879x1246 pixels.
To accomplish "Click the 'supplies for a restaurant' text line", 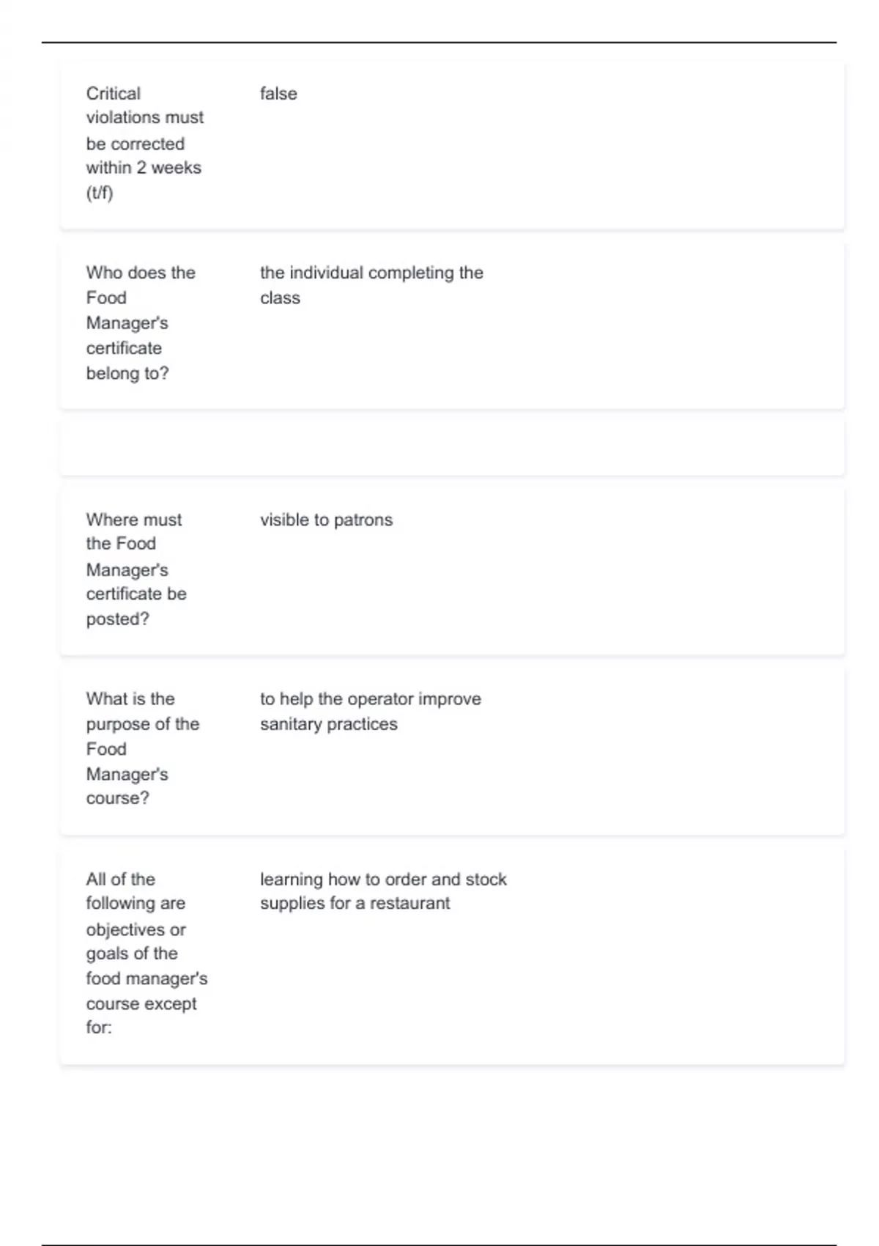I will coord(355,903).
